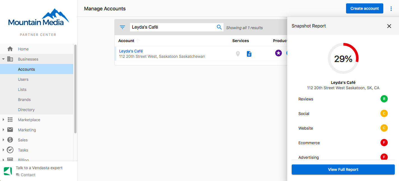
Task: Expand the Sales section arrow
Action: click(3, 140)
